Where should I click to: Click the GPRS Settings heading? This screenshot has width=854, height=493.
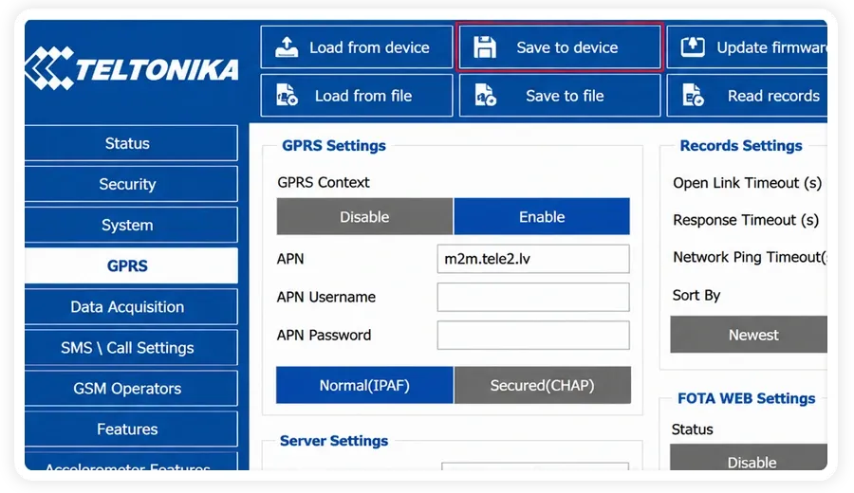(334, 146)
